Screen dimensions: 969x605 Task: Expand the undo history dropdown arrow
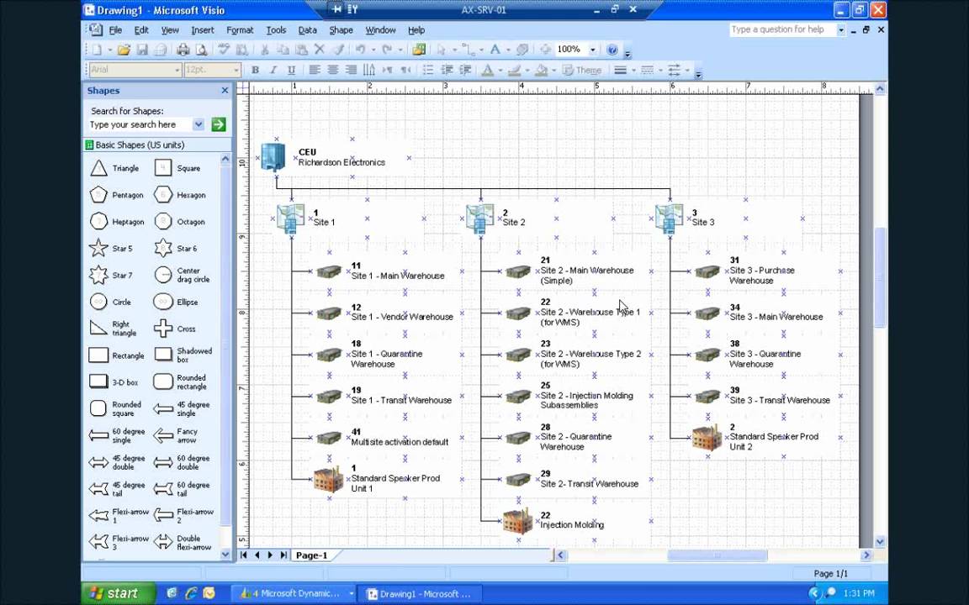point(372,50)
